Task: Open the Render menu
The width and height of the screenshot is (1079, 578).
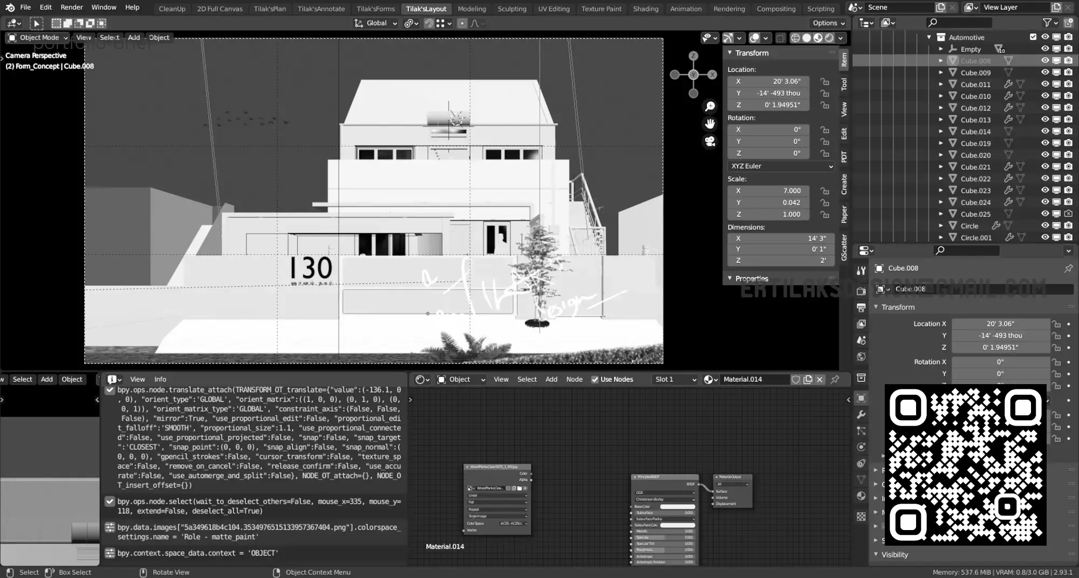Action: (71, 8)
